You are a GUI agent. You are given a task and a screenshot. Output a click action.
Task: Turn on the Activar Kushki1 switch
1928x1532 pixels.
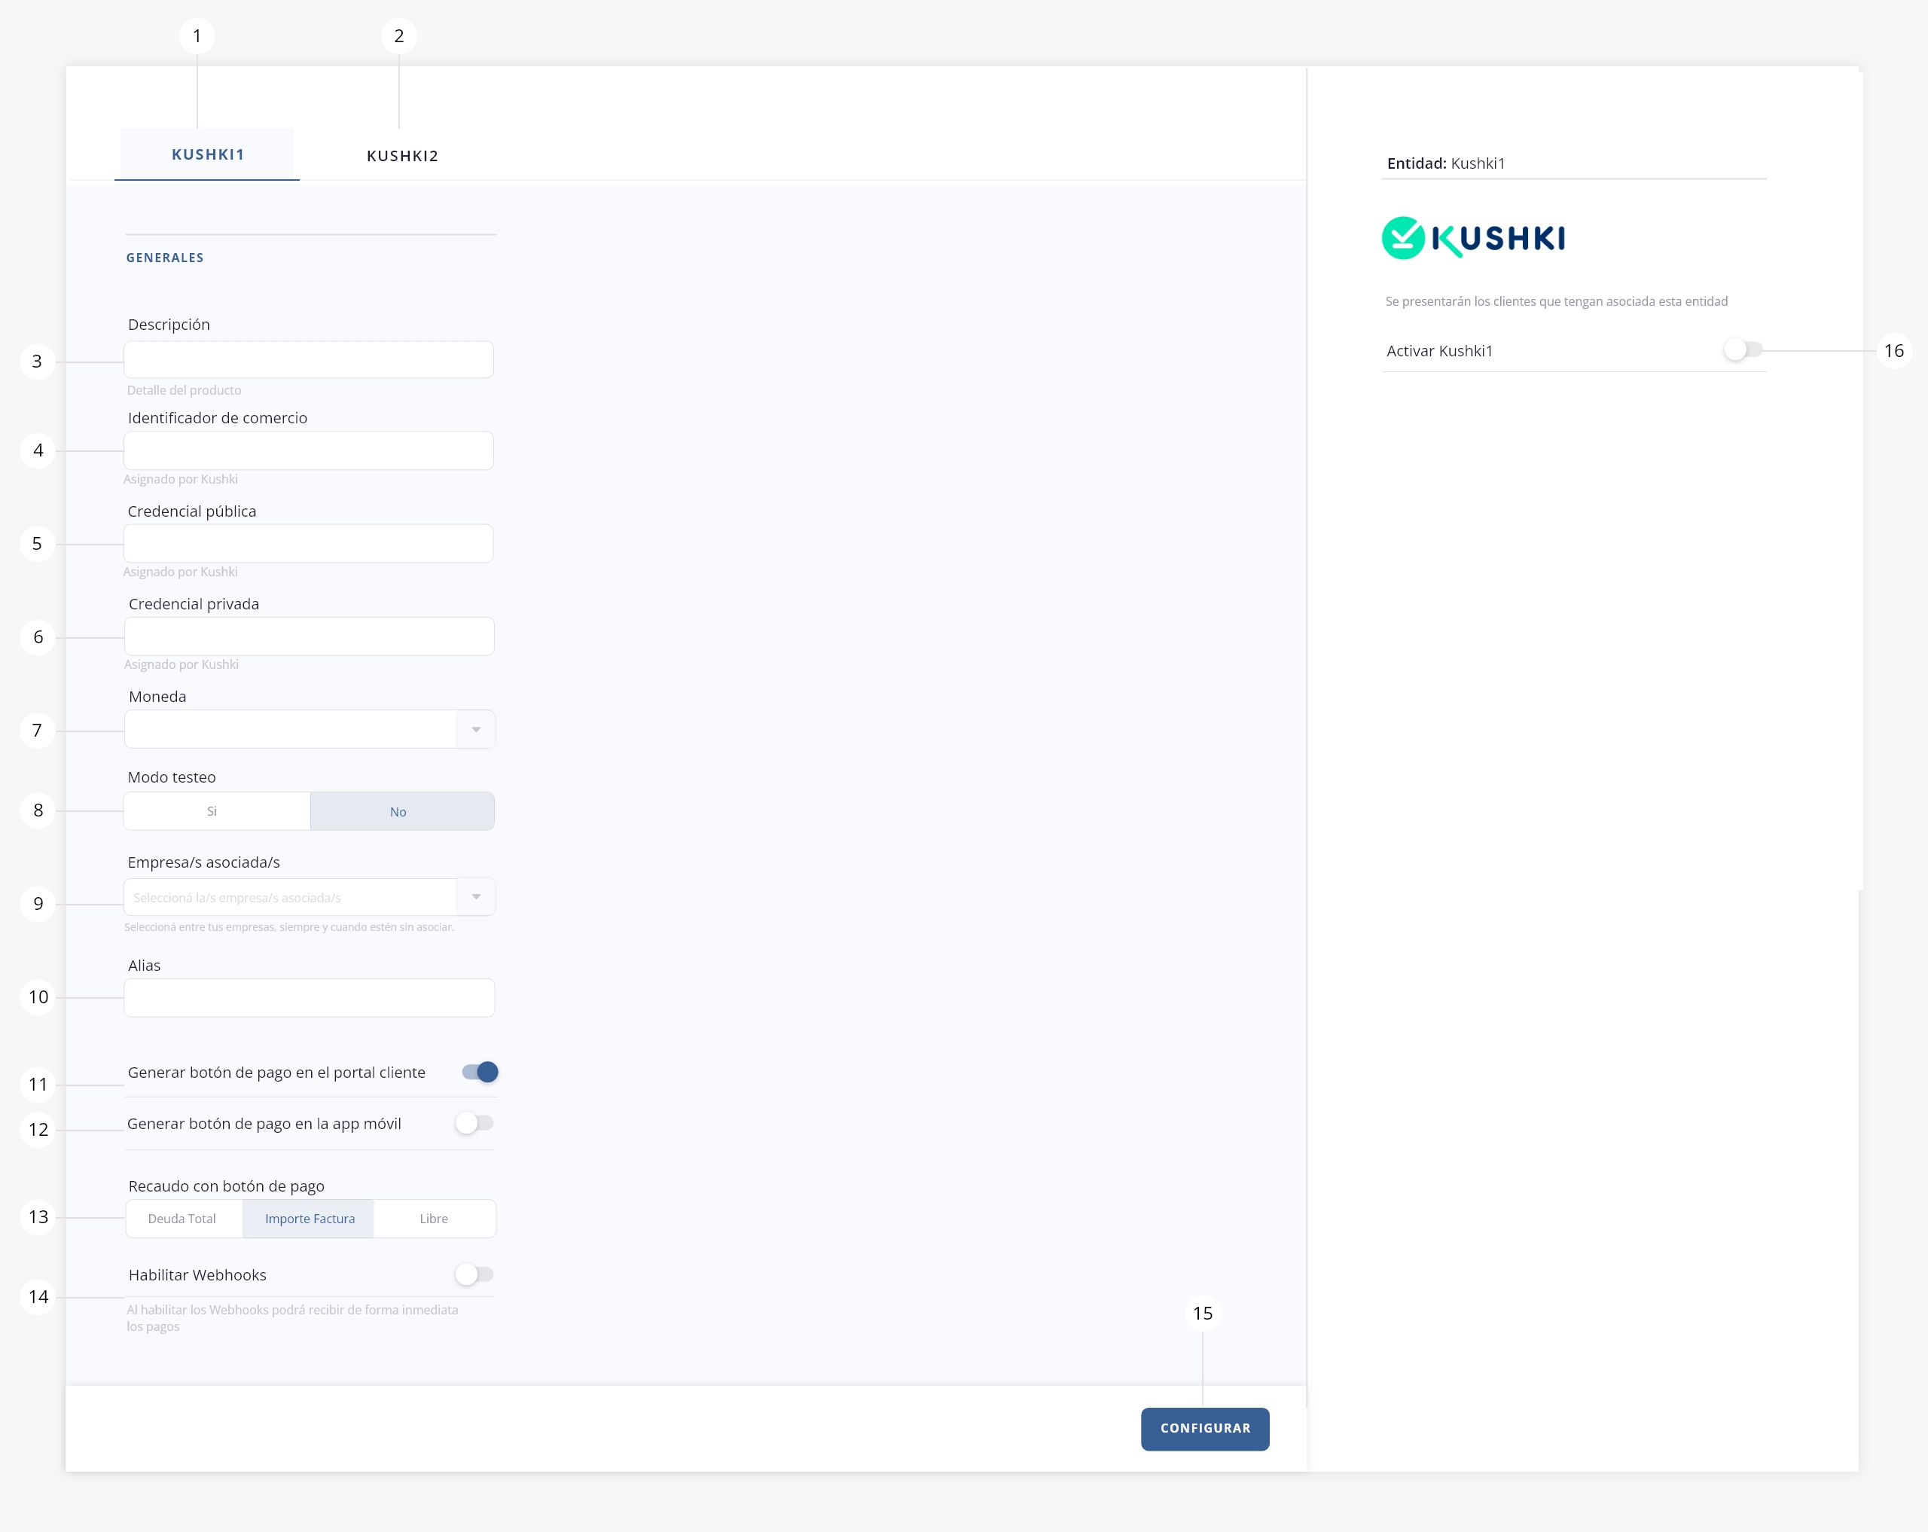(1743, 349)
